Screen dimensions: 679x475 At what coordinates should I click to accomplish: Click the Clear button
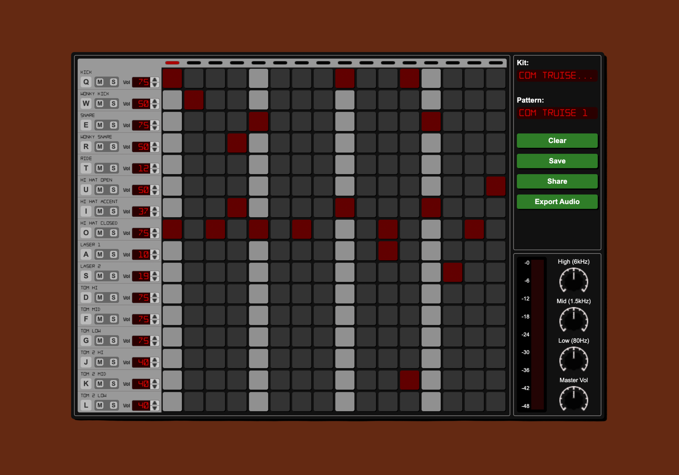[557, 141]
